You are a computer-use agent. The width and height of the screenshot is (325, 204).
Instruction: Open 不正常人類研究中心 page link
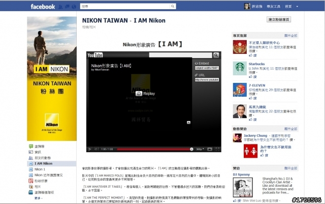(x=264, y=43)
